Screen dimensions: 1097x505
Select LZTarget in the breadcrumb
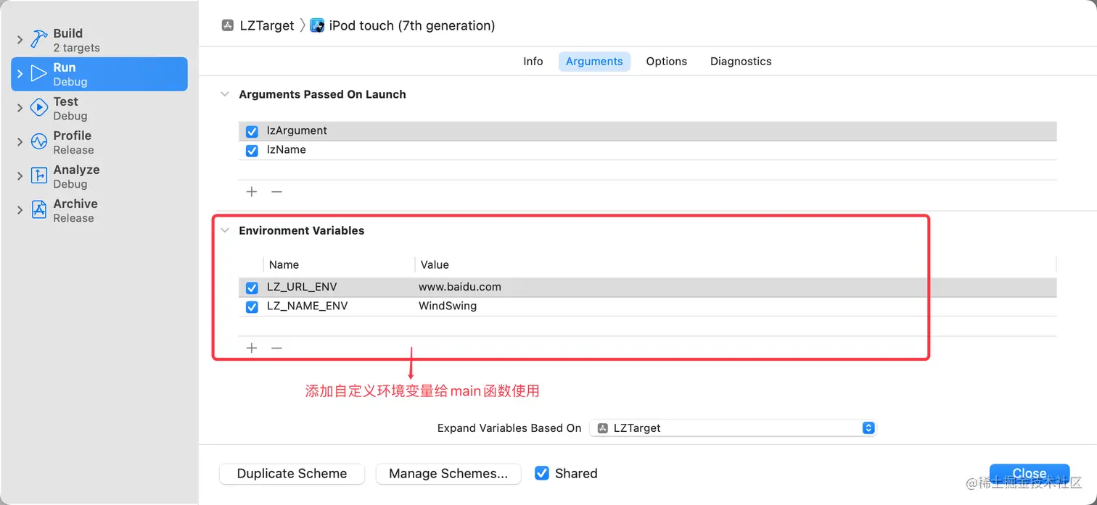coord(267,25)
